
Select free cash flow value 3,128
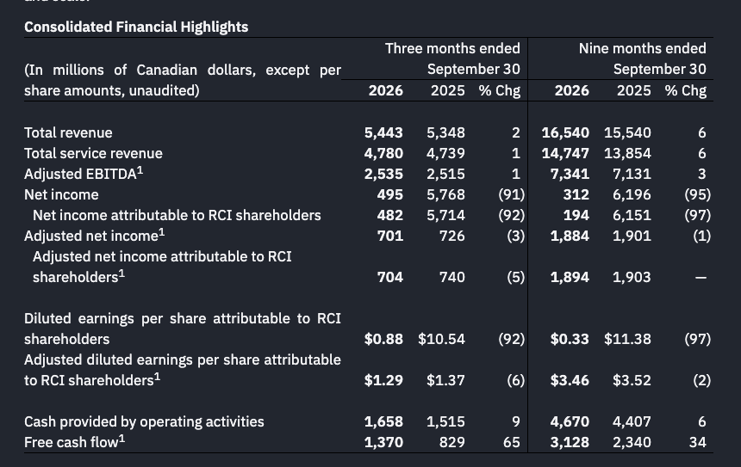click(570, 442)
